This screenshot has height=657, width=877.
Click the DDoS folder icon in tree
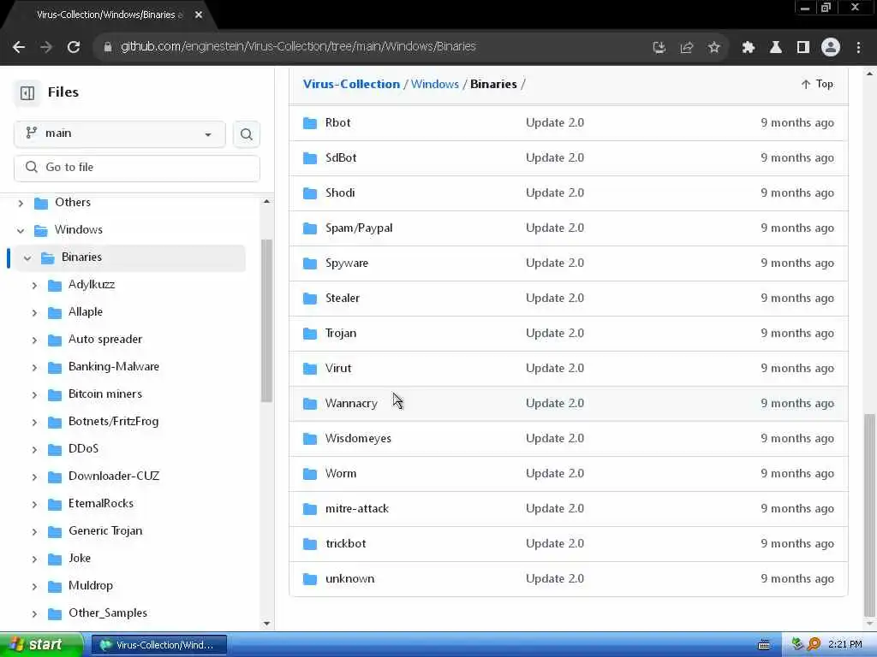click(x=55, y=449)
